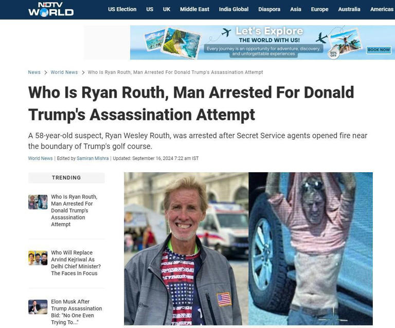This screenshot has height=328, width=395.
Task: Click the World News breadcrumb link
Action: (x=64, y=72)
